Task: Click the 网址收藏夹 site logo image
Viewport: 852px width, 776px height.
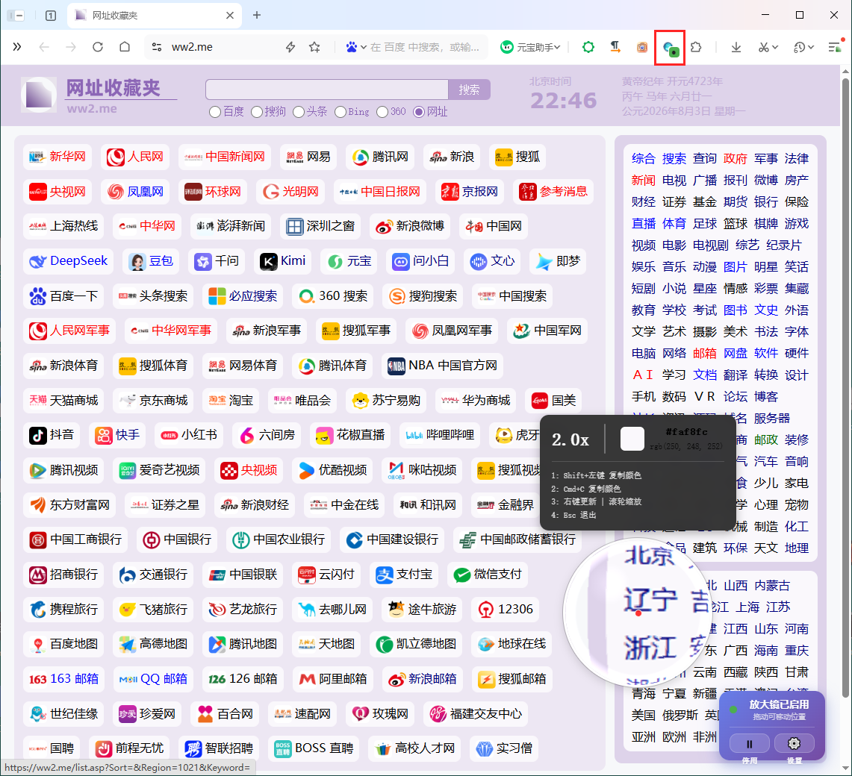Action: click(x=39, y=95)
